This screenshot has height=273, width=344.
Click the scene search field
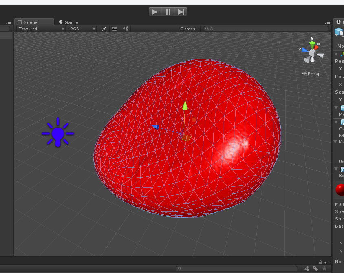(267, 29)
